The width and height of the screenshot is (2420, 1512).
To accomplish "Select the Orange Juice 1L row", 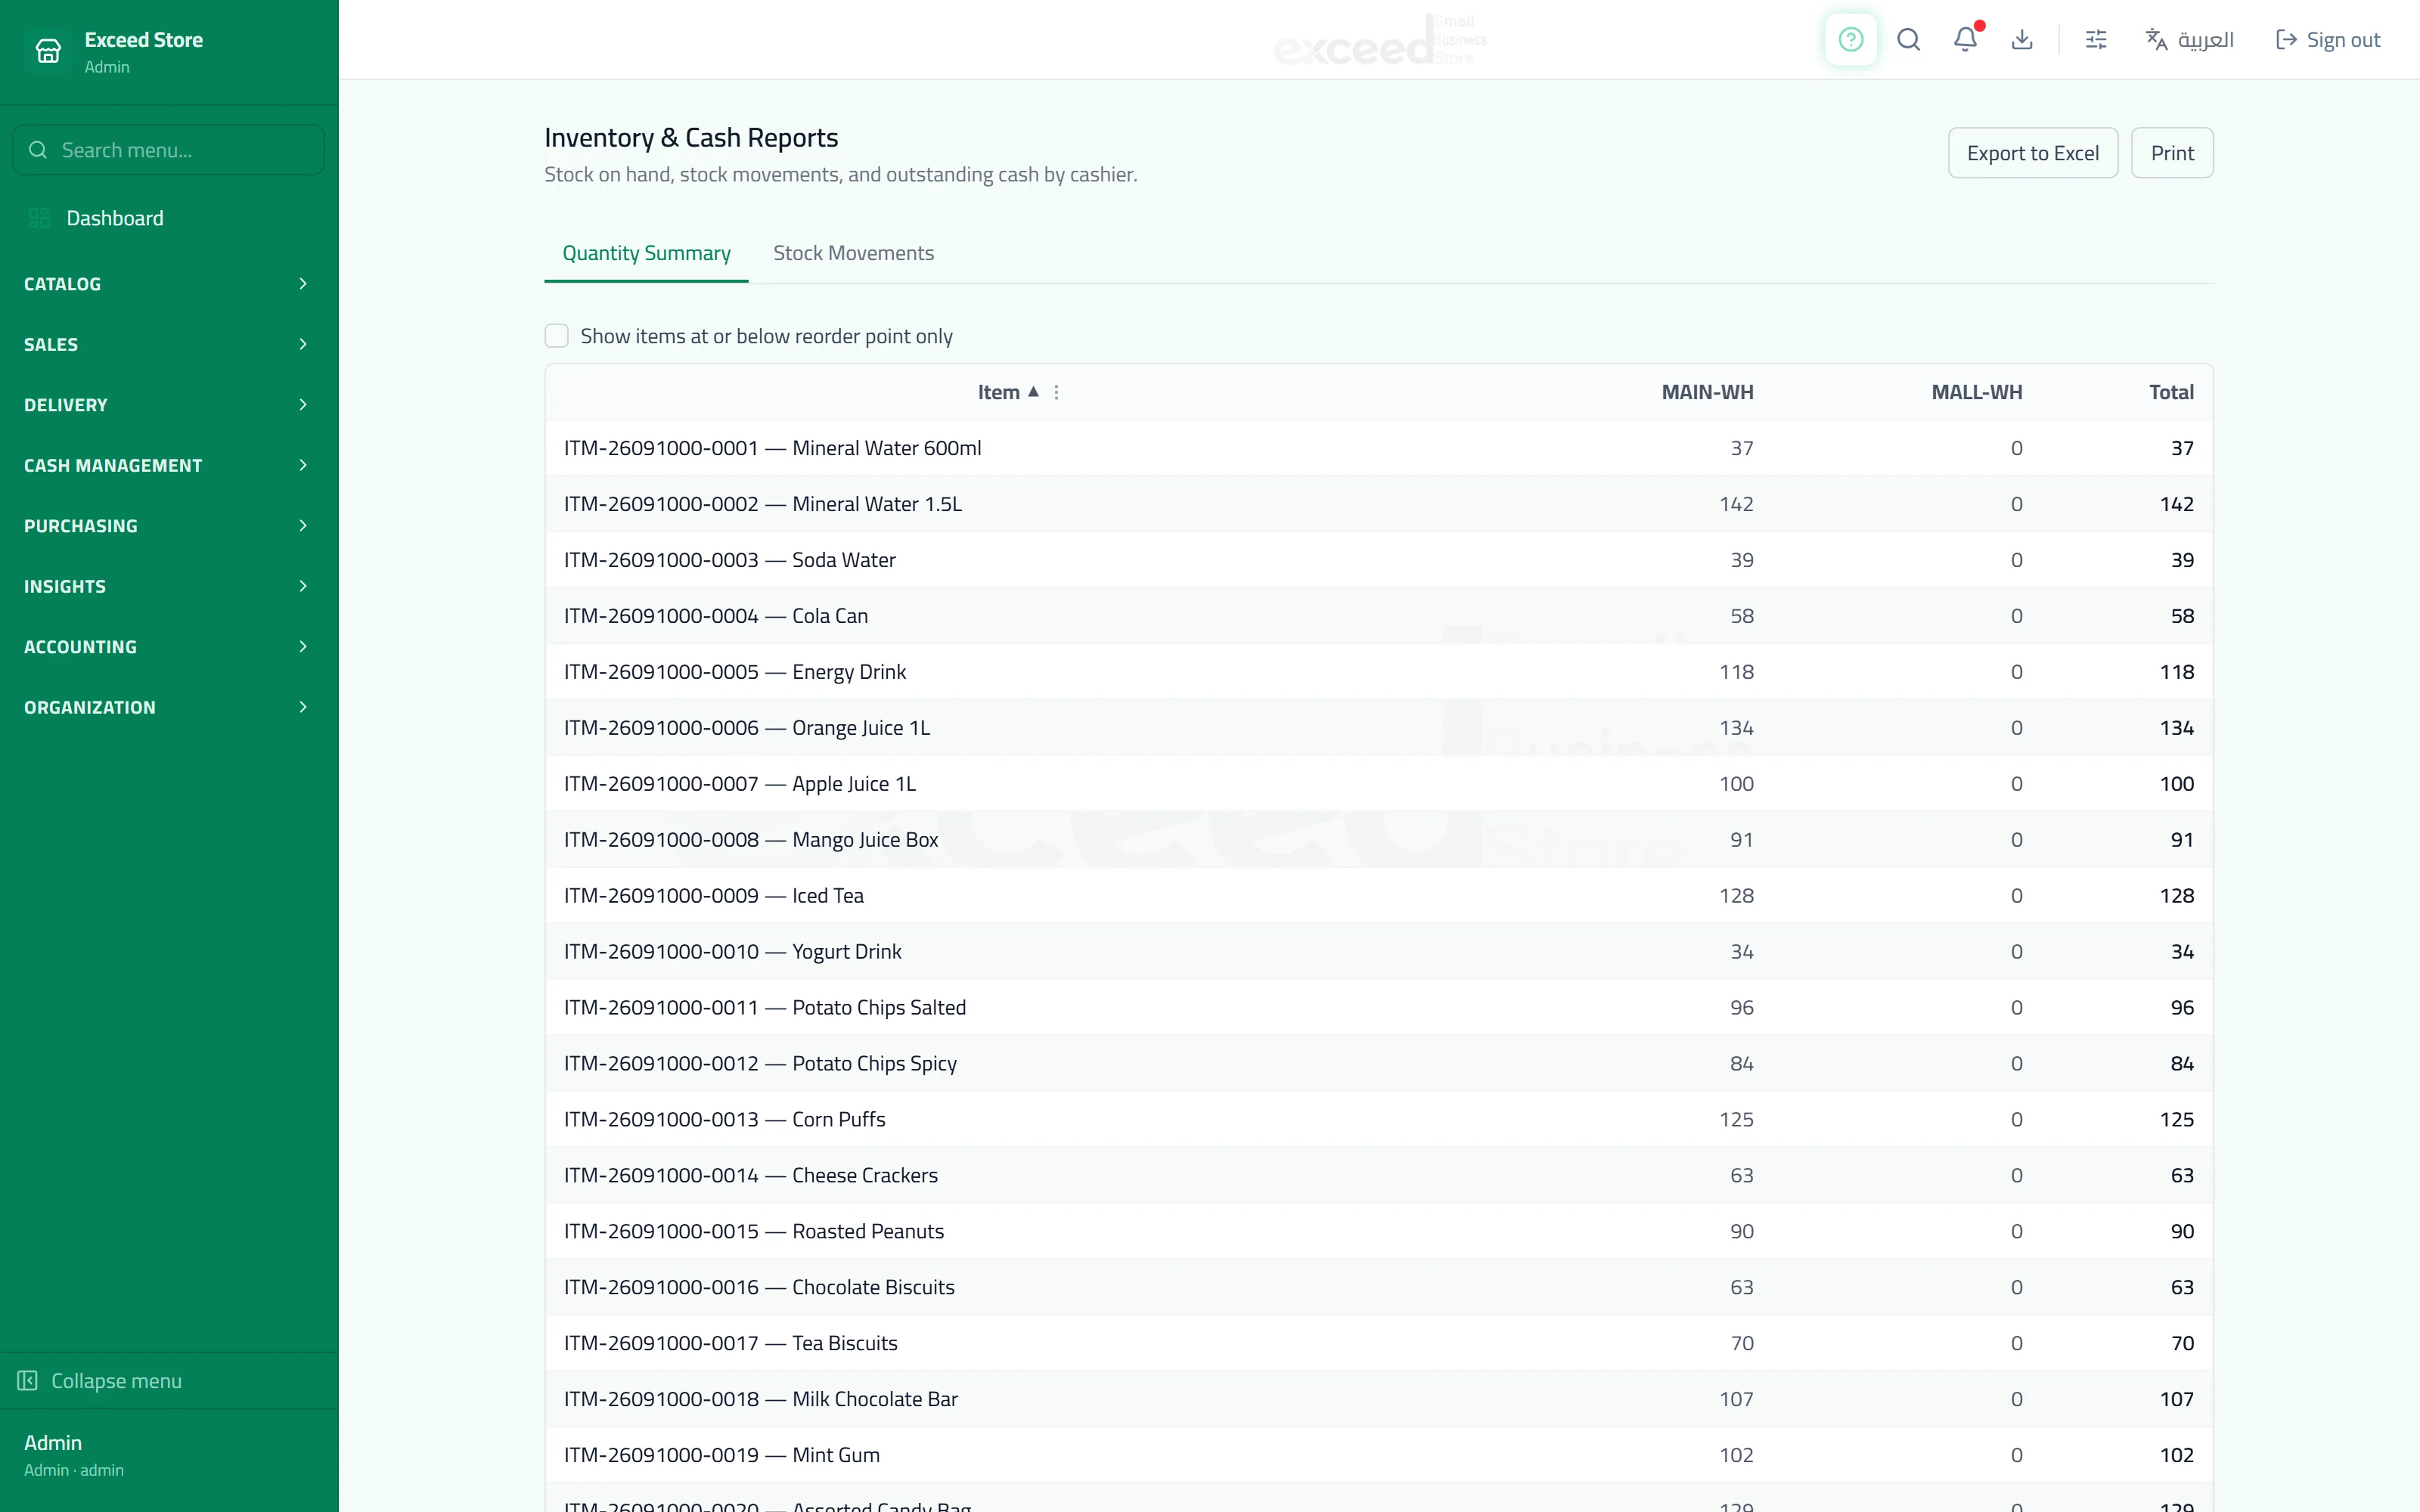I will click(x=1379, y=728).
